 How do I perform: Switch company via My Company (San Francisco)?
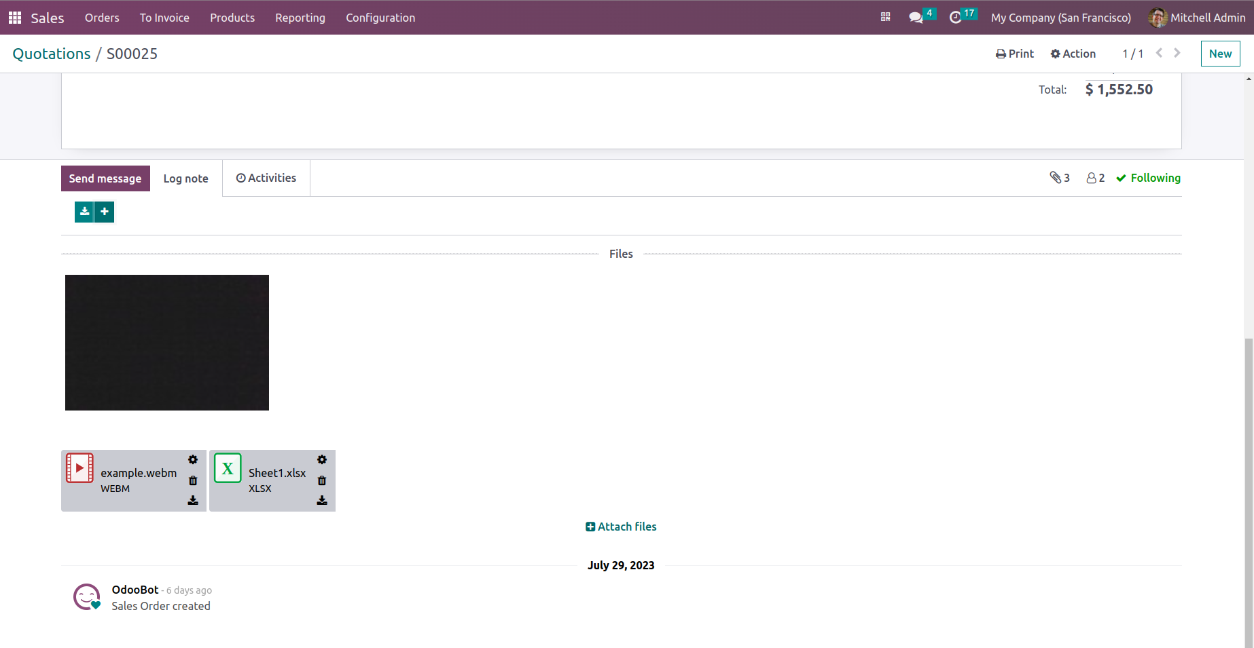(x=1060, y=18)
